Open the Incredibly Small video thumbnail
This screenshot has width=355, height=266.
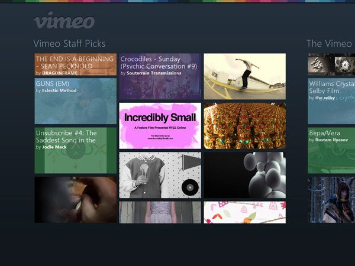[x=160, y=126]
